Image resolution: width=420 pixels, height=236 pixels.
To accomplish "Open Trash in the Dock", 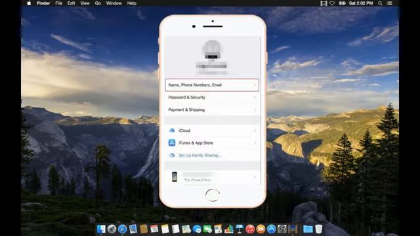I will [318, 229].
